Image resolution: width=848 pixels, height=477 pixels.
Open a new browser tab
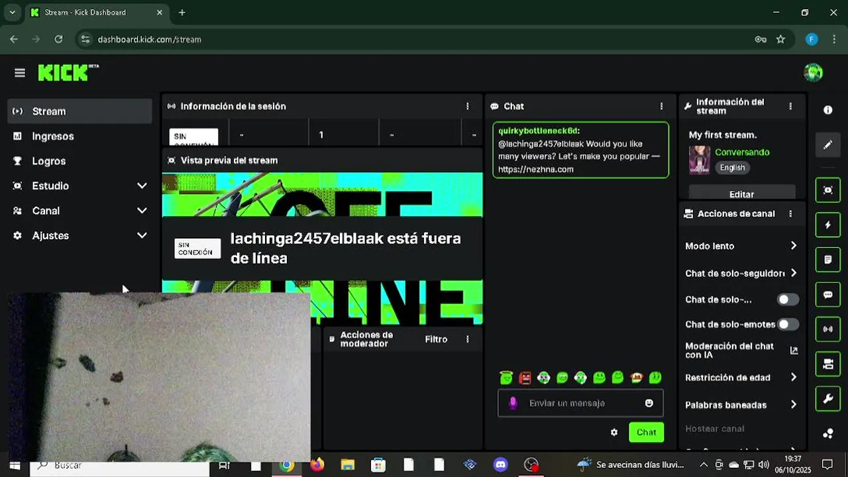pos(182,12)
